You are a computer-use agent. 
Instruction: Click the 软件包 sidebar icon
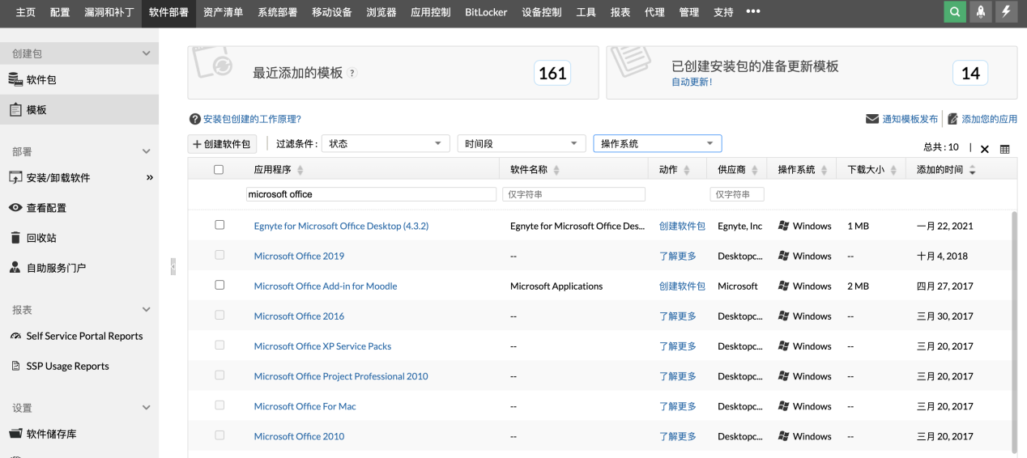click(x=15, y=79)
